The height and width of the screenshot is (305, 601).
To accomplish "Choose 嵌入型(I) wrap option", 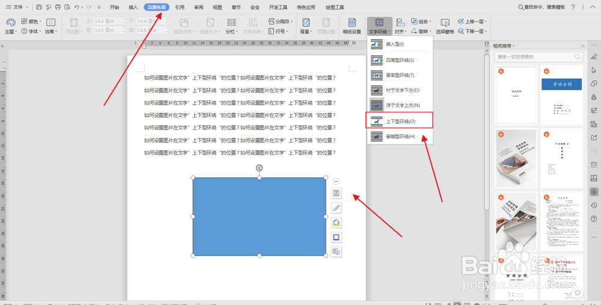I will tap(400, 44).
